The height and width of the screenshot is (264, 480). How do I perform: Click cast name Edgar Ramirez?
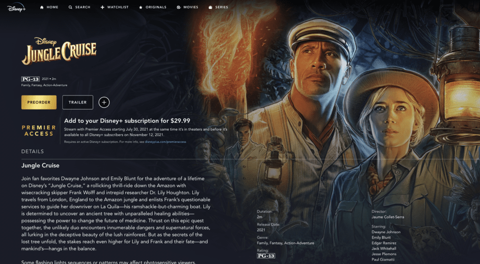(384, 243)
